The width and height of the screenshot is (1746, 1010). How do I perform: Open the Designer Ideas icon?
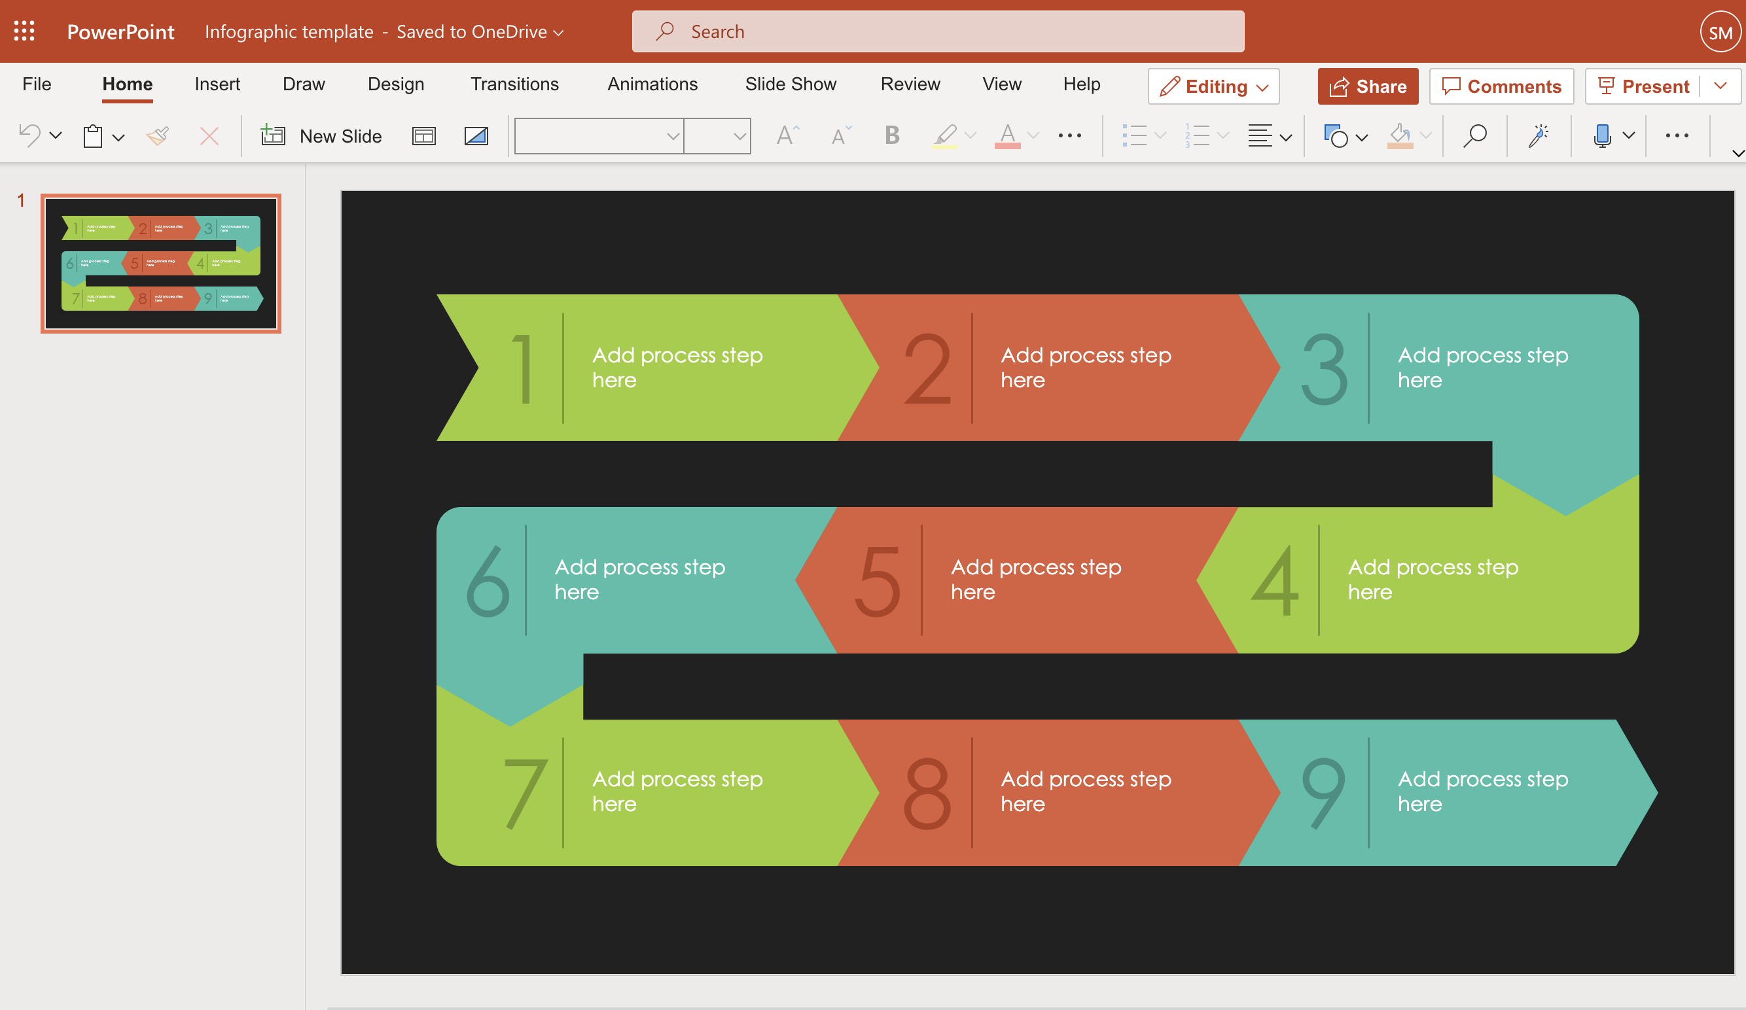tap(1539, 133)
